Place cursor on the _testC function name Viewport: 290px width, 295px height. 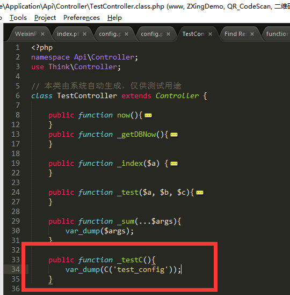pos(130,260)
